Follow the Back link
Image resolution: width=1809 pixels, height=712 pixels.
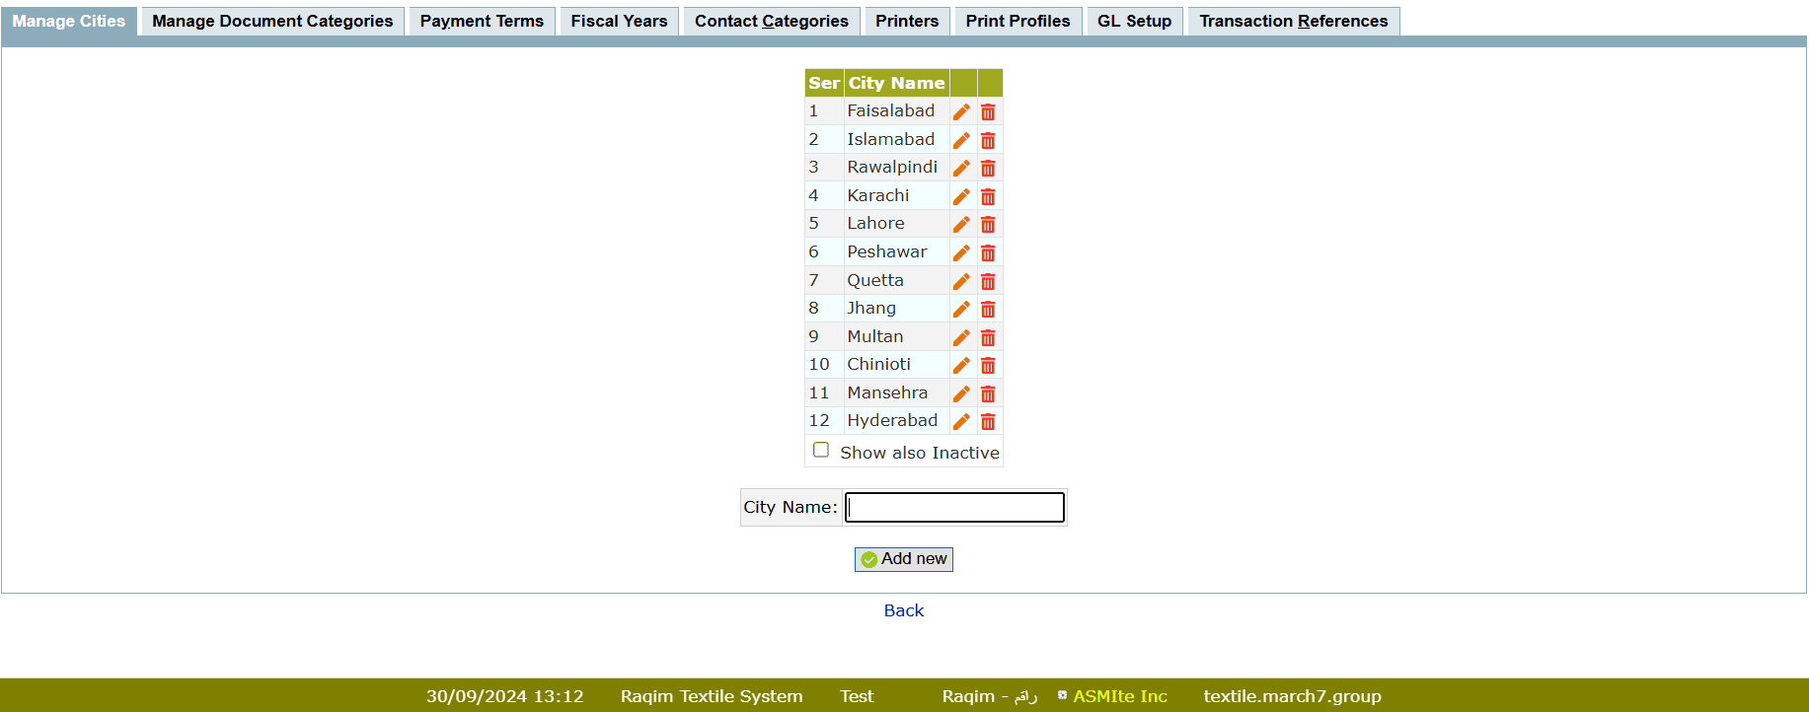903,610
